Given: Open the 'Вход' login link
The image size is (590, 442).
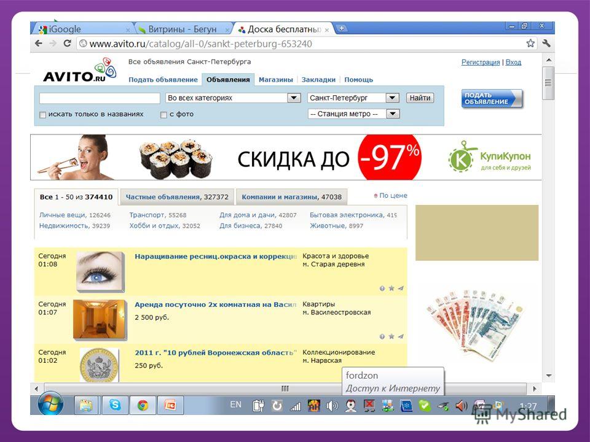Looking at the screenshot, I should coord(513,63).
